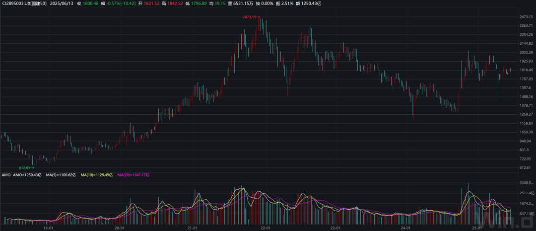Click the 1050.83 price axis label
The height and width of the screenshot is (231, 536).
pos(526,132)
